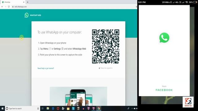Click the Type here to search box

tap(23, 109)
